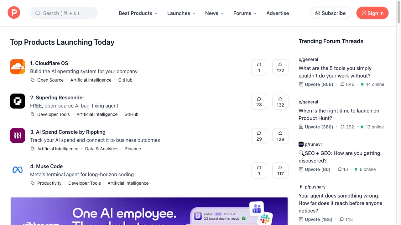The image size is (401, 225).
Task: Open the '2. Superlog Responder' title link
Action: click(x=57, y=97)
